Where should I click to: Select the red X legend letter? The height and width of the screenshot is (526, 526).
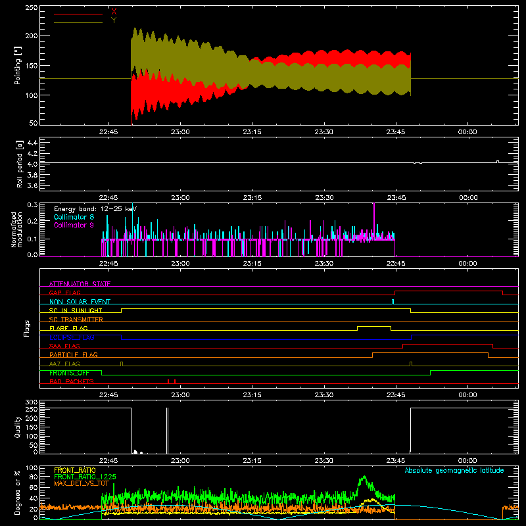tap(114, 12)
